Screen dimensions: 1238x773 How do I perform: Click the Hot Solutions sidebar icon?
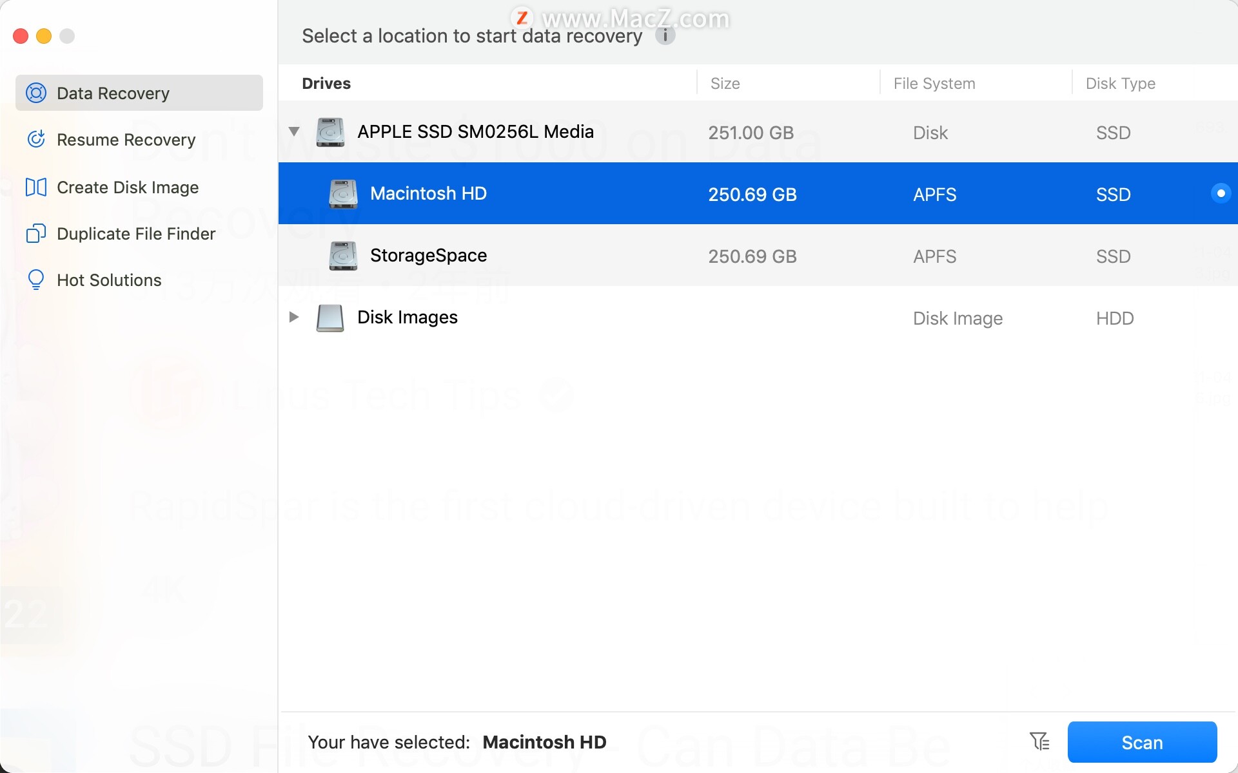click(x=35, y=280)
